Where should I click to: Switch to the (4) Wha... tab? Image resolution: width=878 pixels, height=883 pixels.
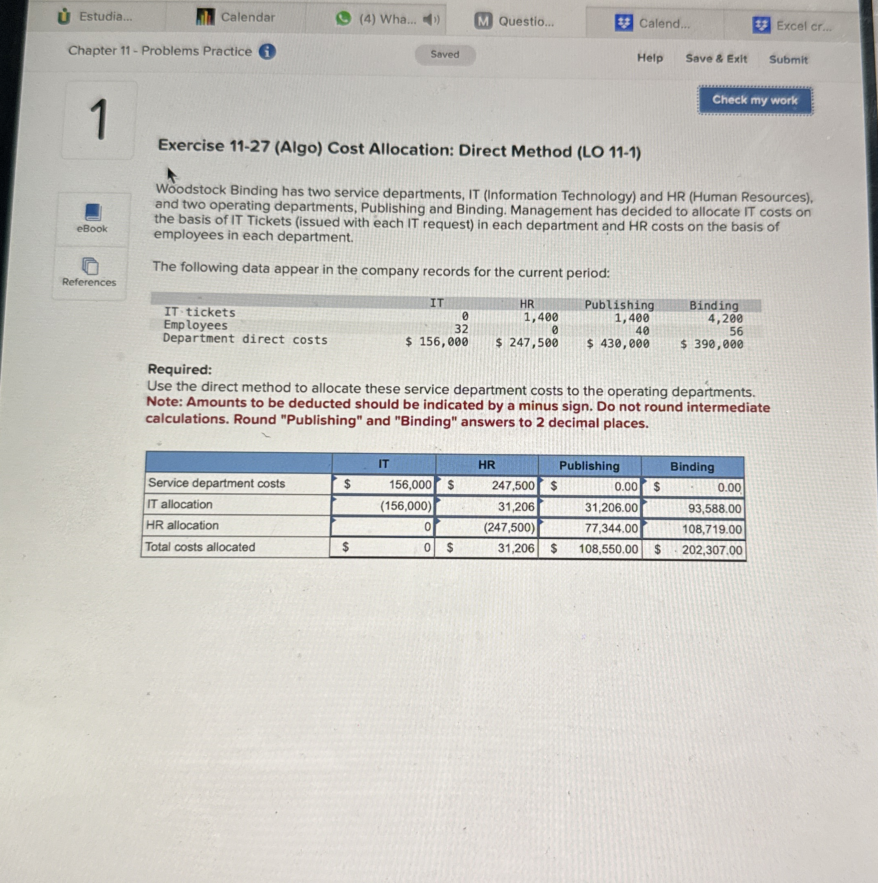pyautogui.click(x=387, y=19)
